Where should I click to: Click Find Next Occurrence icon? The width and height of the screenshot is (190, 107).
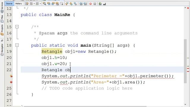[x=53, y=4]
